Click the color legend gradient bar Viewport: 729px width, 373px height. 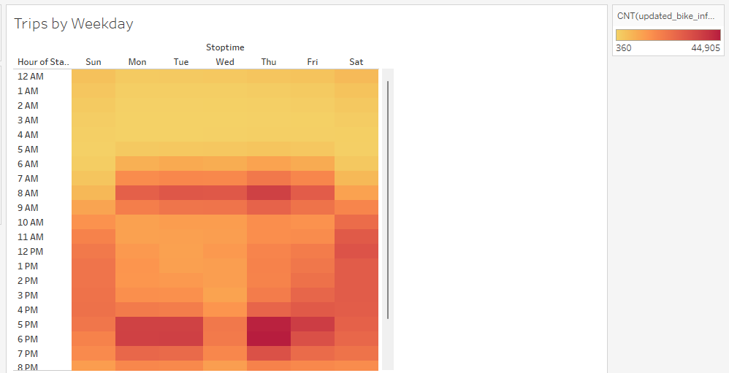668,35
